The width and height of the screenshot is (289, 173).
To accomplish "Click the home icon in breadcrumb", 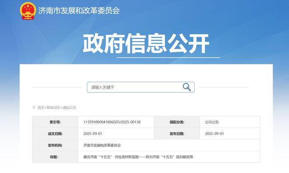I will (x=34, y=107).
